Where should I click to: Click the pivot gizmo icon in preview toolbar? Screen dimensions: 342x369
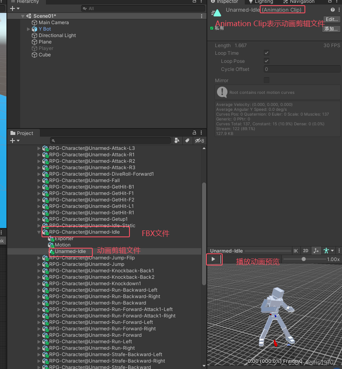point(316,251)
